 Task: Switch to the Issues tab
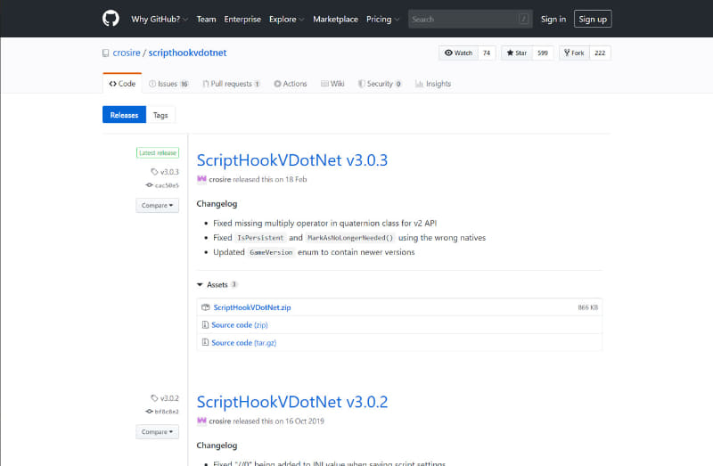click(x=168, y=84)
